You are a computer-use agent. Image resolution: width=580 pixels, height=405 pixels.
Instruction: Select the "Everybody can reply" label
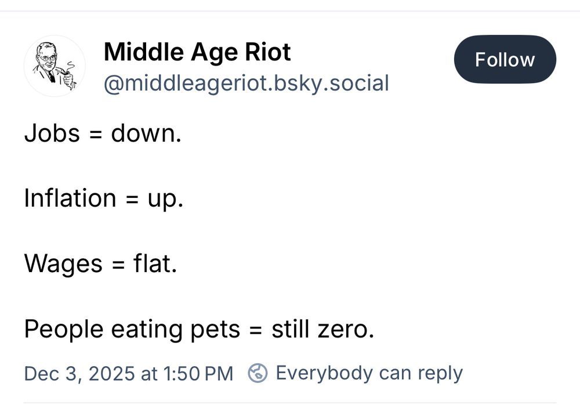pyautogui.click(x=369, y=373)
